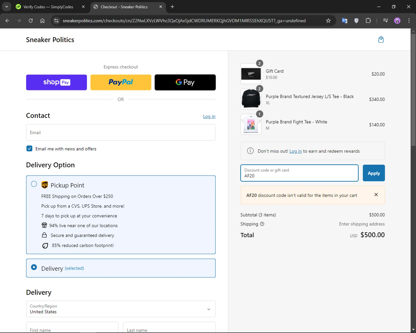This screenshot has height=333, width=416.
Task: Click the Textured Jersey L/S Tee thumbnail
Action: [x=251, y=99]
